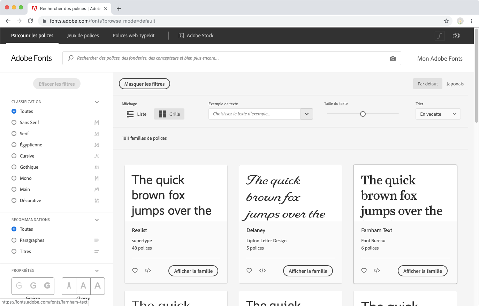Click the camera visual search icon

393,58
